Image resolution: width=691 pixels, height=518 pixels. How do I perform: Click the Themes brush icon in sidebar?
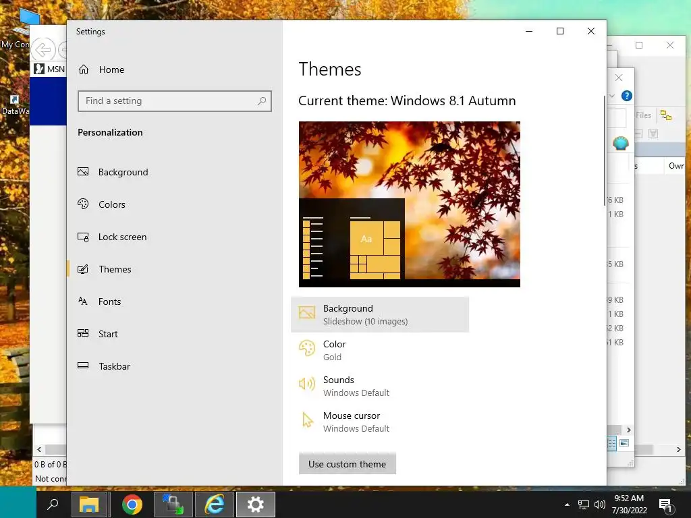tap(83, 269)
